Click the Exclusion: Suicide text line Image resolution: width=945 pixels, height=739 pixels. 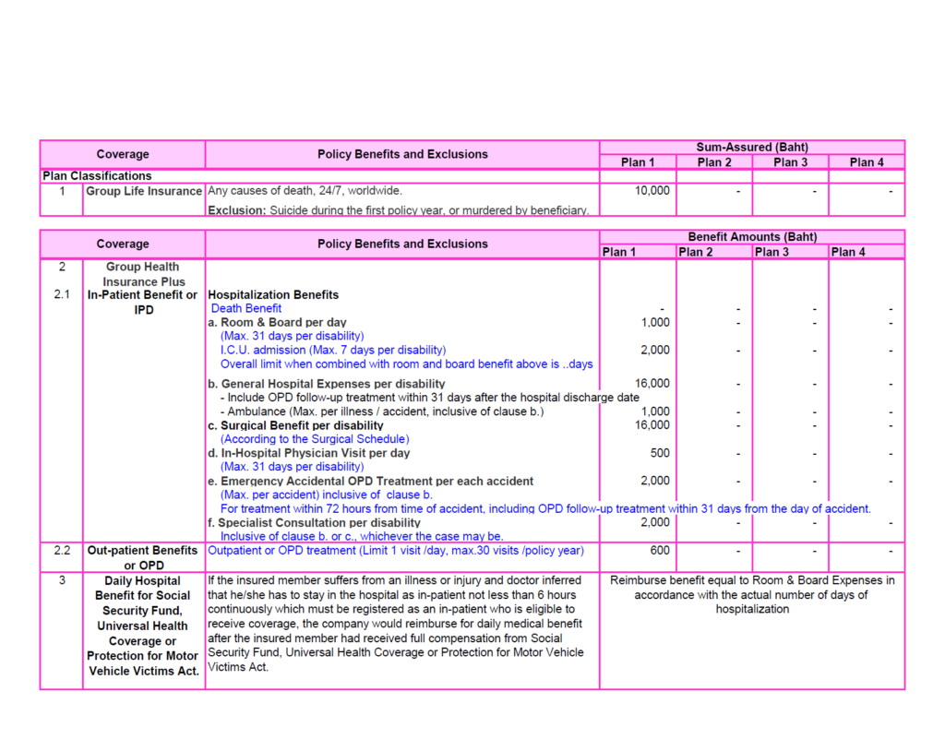tap(398, 210)
